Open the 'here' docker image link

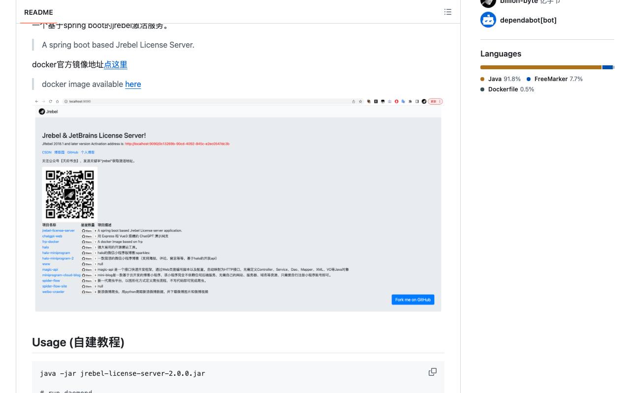point(133,84)
